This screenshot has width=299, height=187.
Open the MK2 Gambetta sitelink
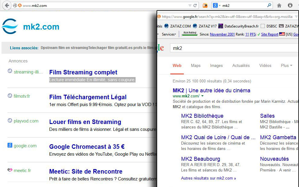point(278,137)
